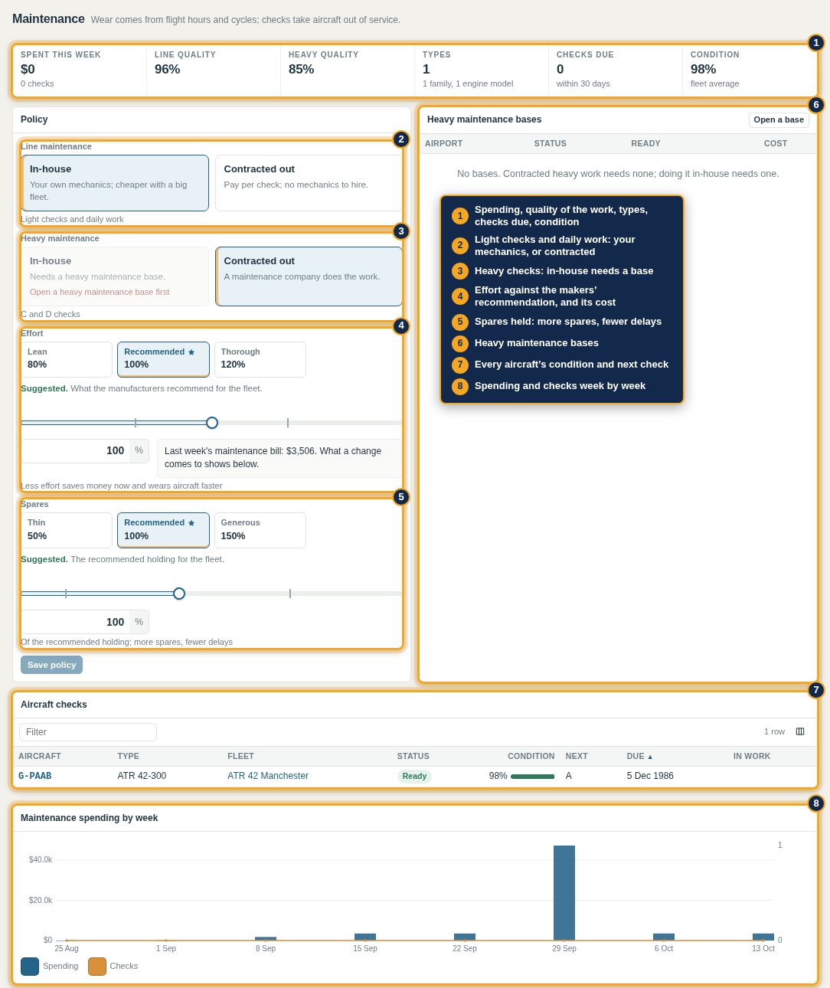830x988 pixels.
Task: Open aircraft G-PAAB link
Action: 35,776
